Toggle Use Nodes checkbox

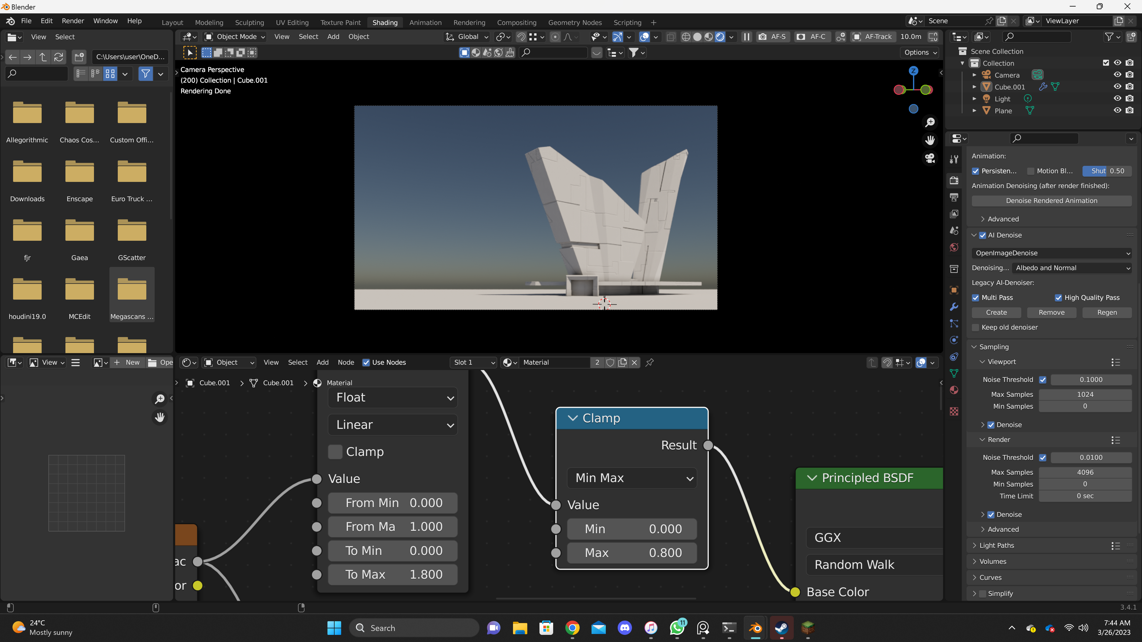click(366, 362)
